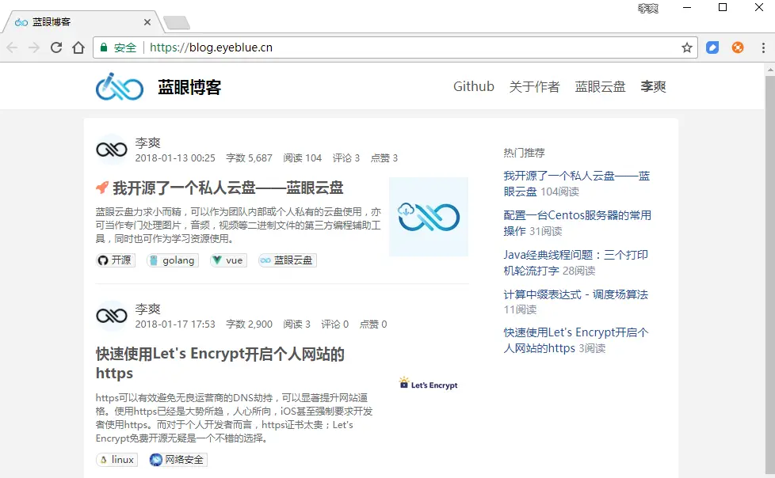
Task: Click 点赞 3 count
Action: point(384,158)
